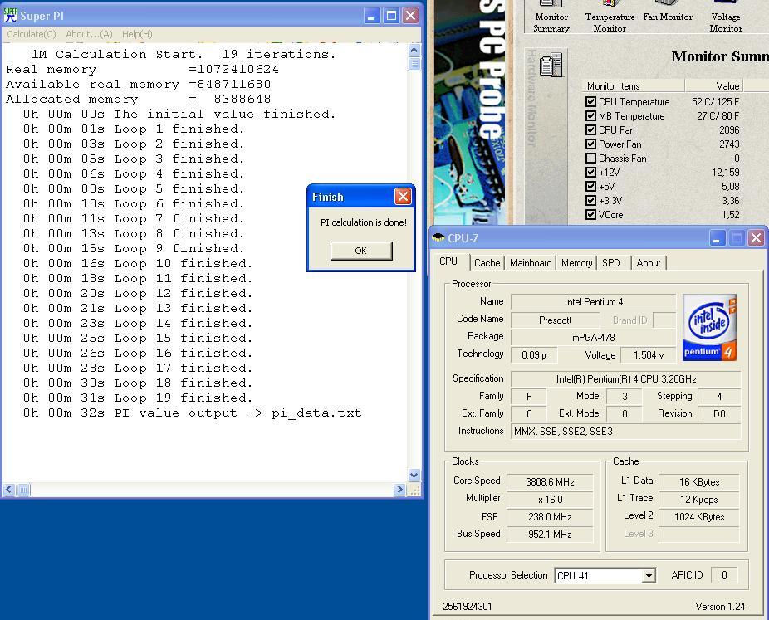Click the FSB field showing 238.0 MHz

(x=550, y=516)
